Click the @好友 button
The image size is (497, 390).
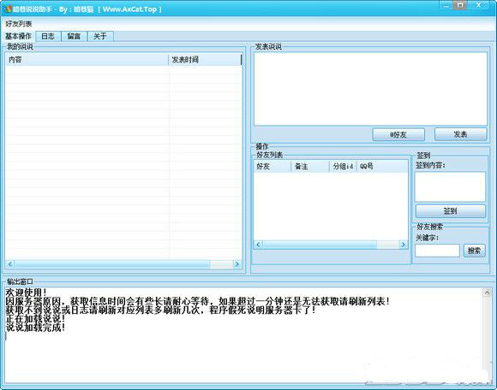398,134
